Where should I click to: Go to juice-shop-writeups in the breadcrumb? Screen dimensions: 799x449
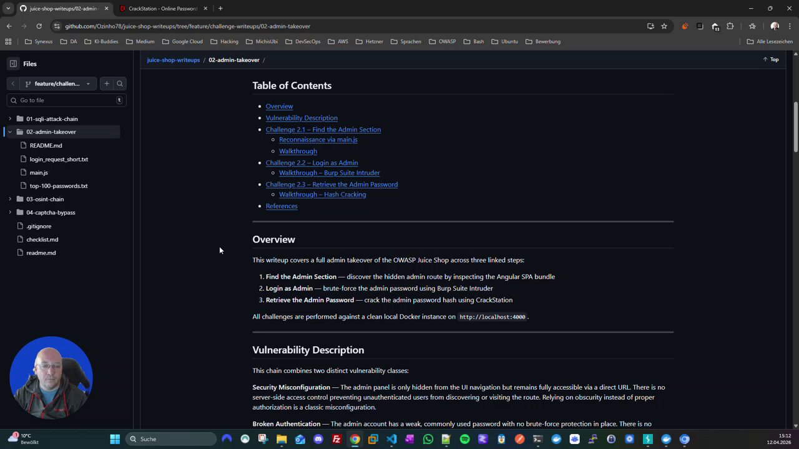click(x=173, y=60)
